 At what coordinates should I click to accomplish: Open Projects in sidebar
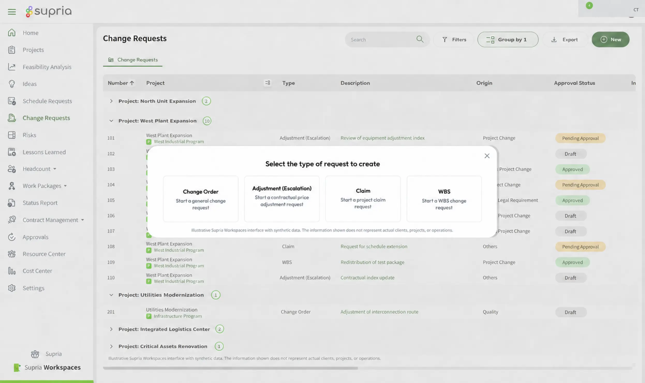point(33,50)
